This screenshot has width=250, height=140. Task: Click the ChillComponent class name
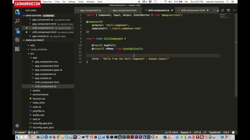click(113, 38)
